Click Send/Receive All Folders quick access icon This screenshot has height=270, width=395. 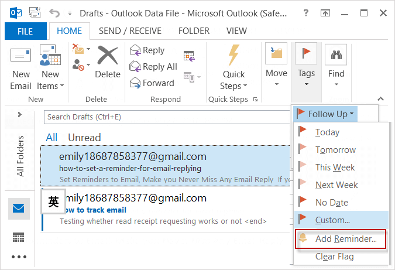tap(35, 13)
